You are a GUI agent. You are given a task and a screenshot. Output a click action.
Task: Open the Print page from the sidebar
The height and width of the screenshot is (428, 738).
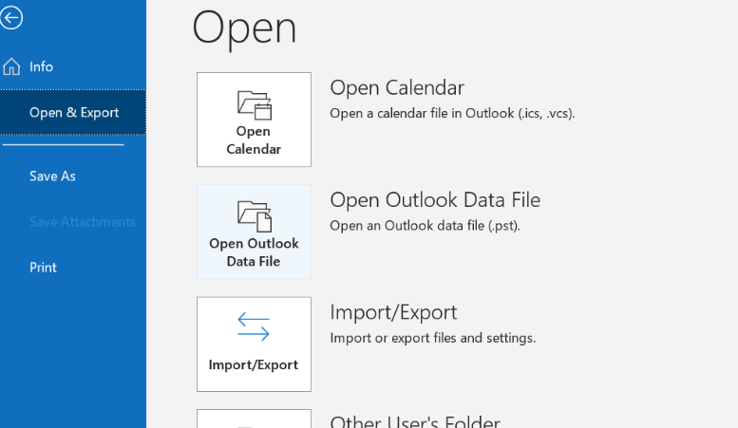[43, 268]
